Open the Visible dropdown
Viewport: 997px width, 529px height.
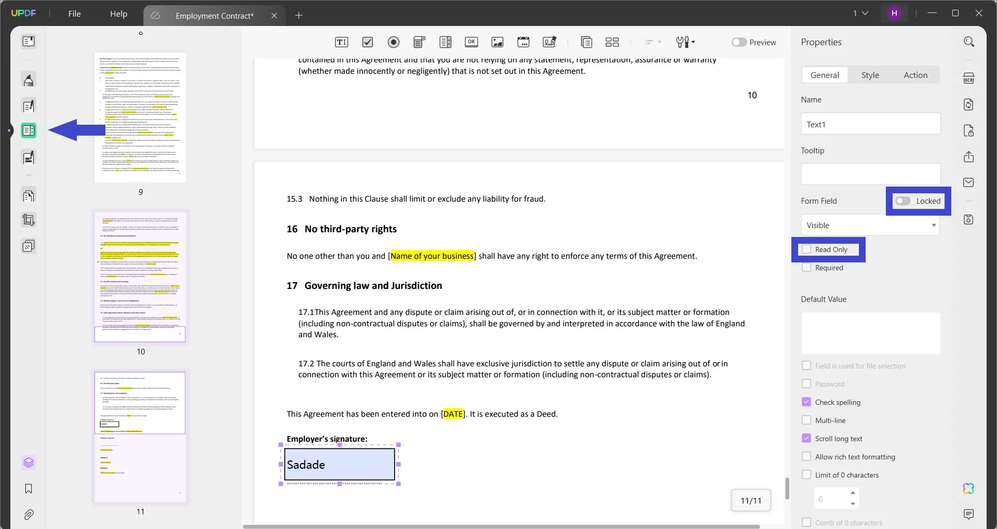point(870,225)
